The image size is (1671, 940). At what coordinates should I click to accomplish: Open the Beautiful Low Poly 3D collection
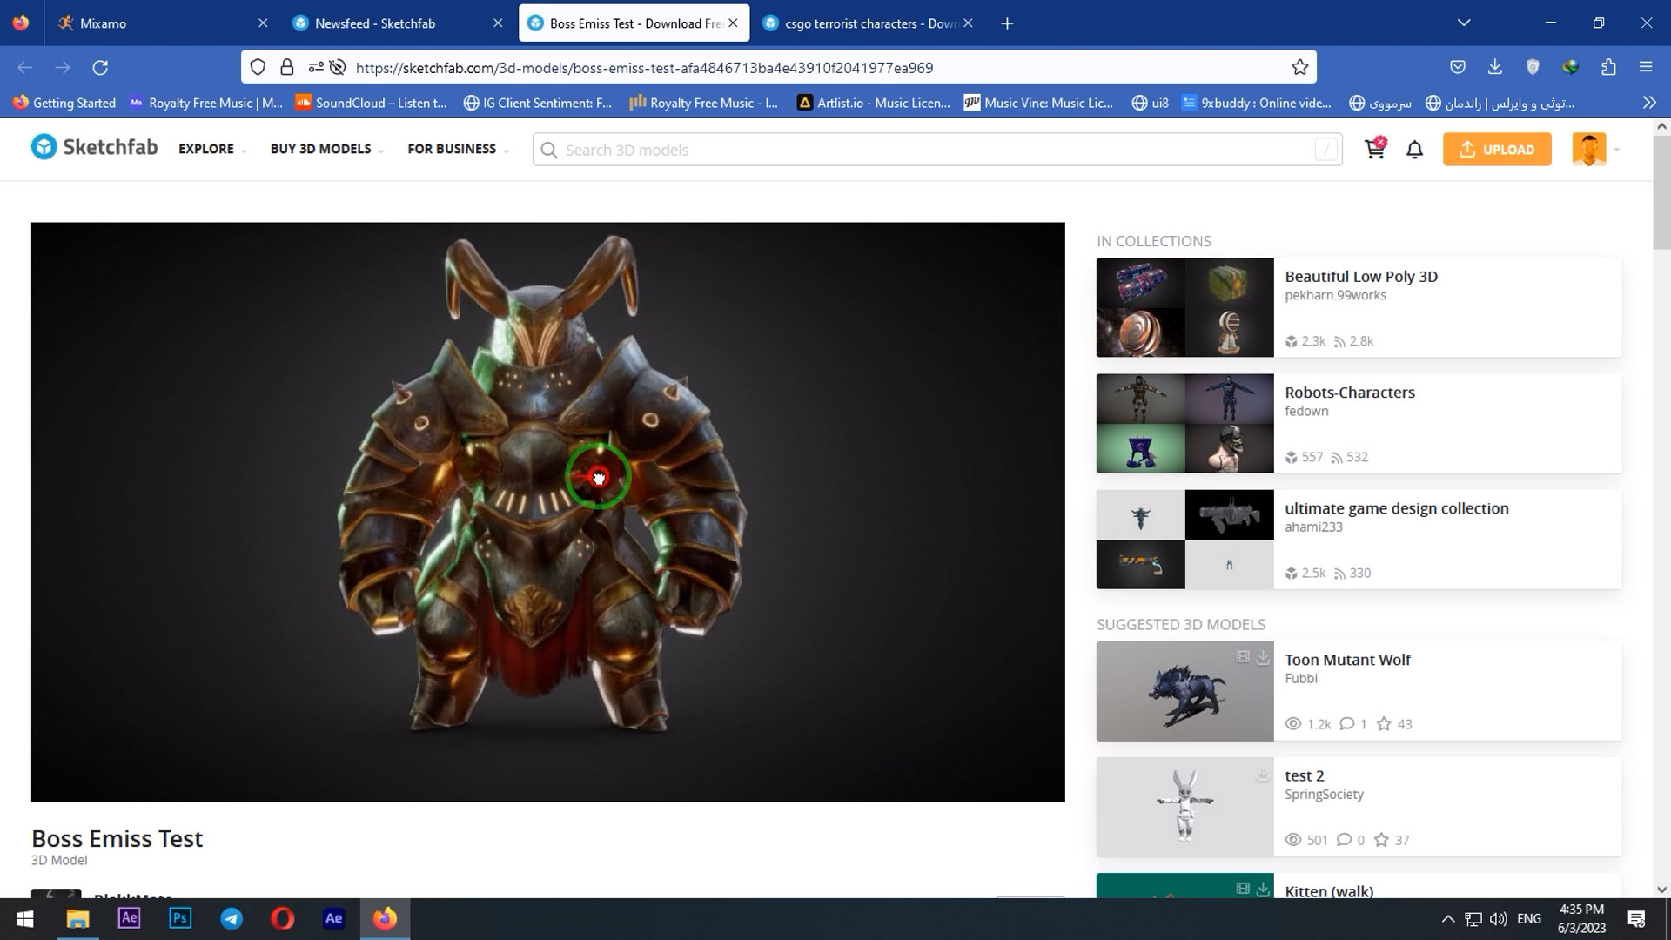click(1361, 277)
